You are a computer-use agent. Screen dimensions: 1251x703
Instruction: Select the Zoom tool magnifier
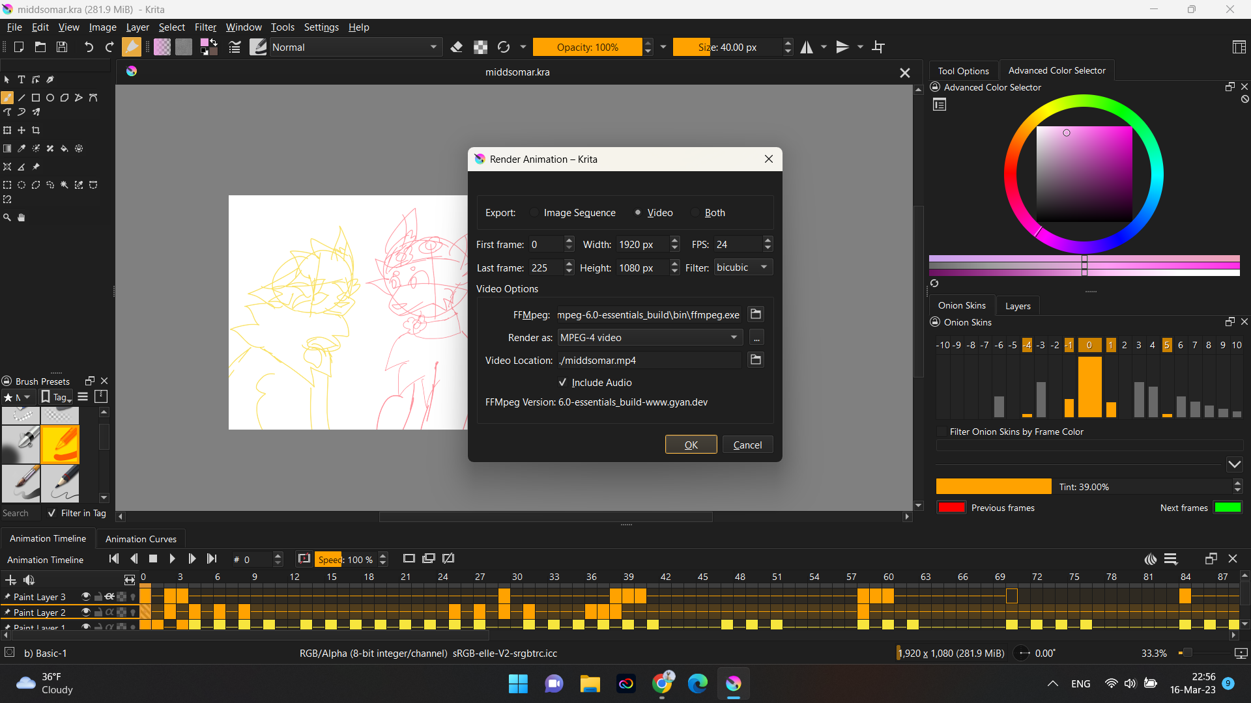7,217
